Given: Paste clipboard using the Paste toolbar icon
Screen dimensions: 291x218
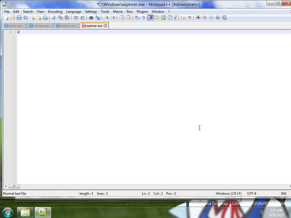Looking at the screenshot, I should coord(67,18).
